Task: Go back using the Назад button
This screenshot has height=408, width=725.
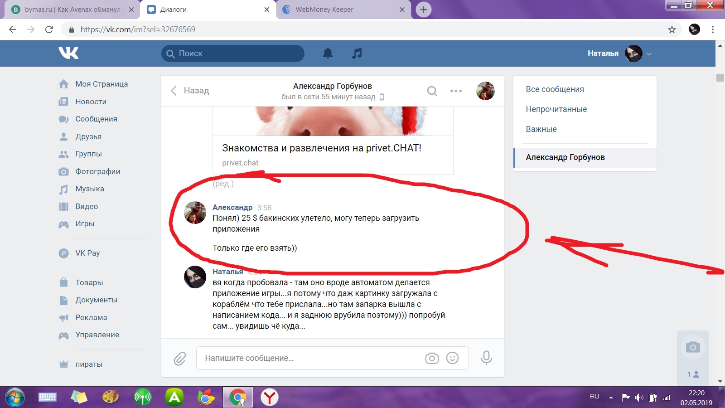Action: [190, 91]
